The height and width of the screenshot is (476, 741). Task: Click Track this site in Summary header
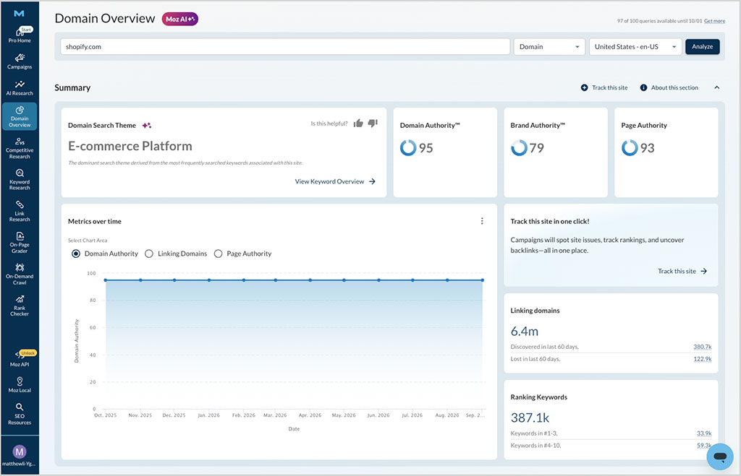(609, 87)
